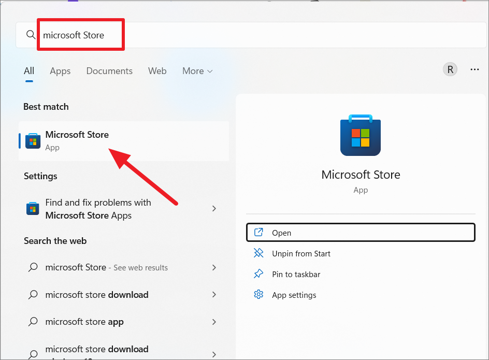Expand chevron for "microsoft store app" suggestion

[214, 322]
